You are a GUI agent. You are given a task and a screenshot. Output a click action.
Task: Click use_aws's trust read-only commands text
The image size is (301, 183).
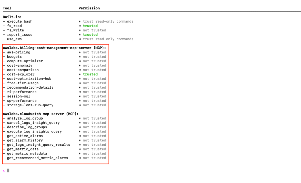(108, 39)
